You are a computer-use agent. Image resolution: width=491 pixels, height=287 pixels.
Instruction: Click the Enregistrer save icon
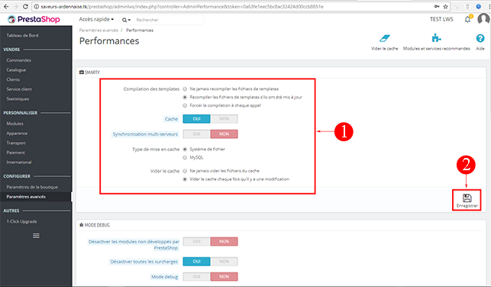click(x=467, y=198)
